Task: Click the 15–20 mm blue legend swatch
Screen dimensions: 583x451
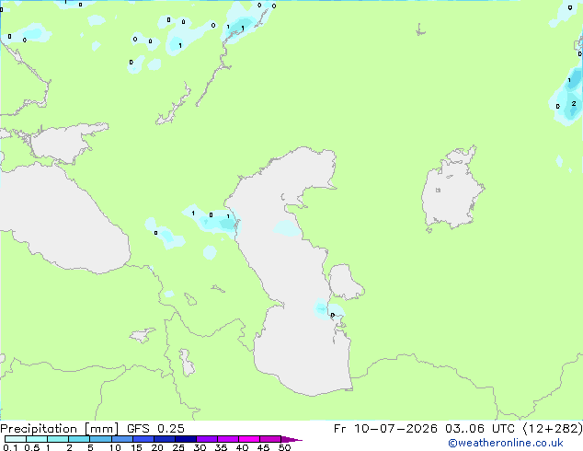Action: pyautogui.click(x=143, y=439)
